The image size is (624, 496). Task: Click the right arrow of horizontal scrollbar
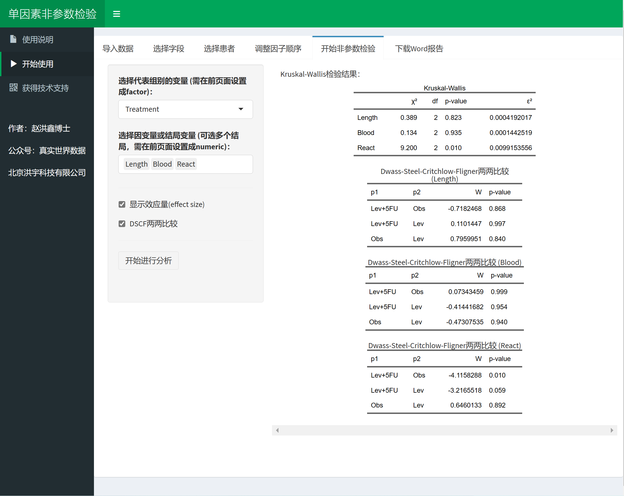coord(612,430)
